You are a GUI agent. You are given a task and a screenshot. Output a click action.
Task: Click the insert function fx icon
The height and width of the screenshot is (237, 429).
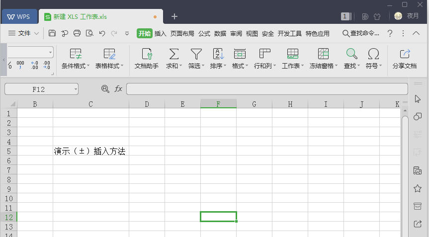point(118,89)
